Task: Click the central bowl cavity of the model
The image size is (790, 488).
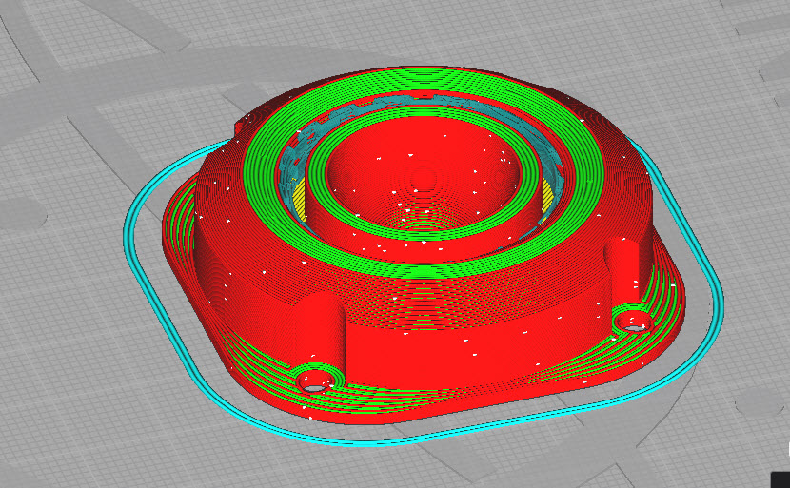Action: pyautogui.click(x=423, y=176)
